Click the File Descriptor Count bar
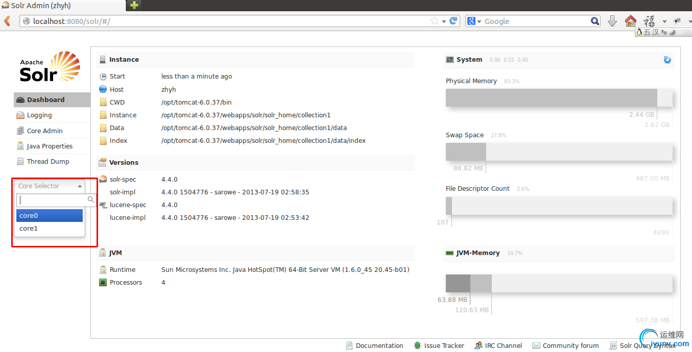The image size is (692, 352). (559, 206)
